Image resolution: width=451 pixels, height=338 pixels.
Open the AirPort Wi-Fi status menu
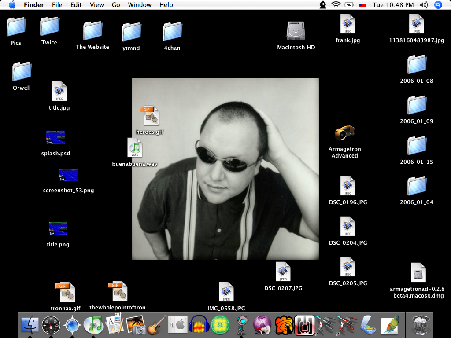coord(336,5)
